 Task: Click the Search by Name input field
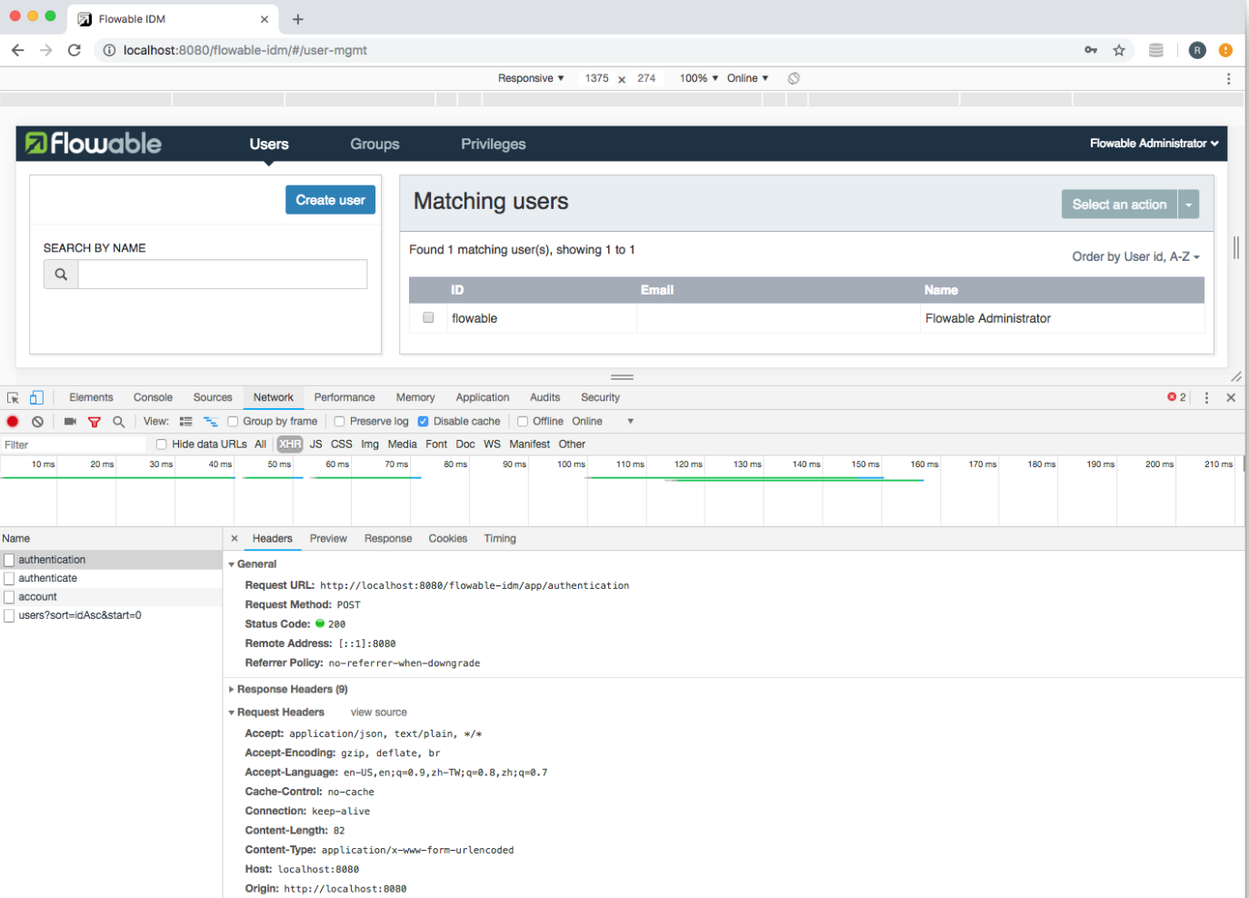tap(222, 274)
